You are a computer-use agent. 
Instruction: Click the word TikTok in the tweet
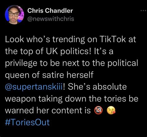click(x=113, y=39)
